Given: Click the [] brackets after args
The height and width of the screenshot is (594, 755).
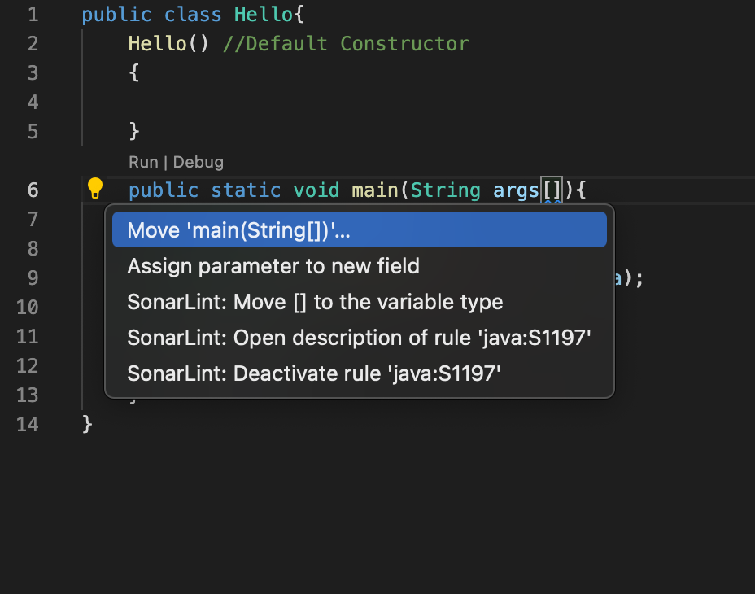Looking at the screenshot, I should pyautogui.click(x=552, y=190).
